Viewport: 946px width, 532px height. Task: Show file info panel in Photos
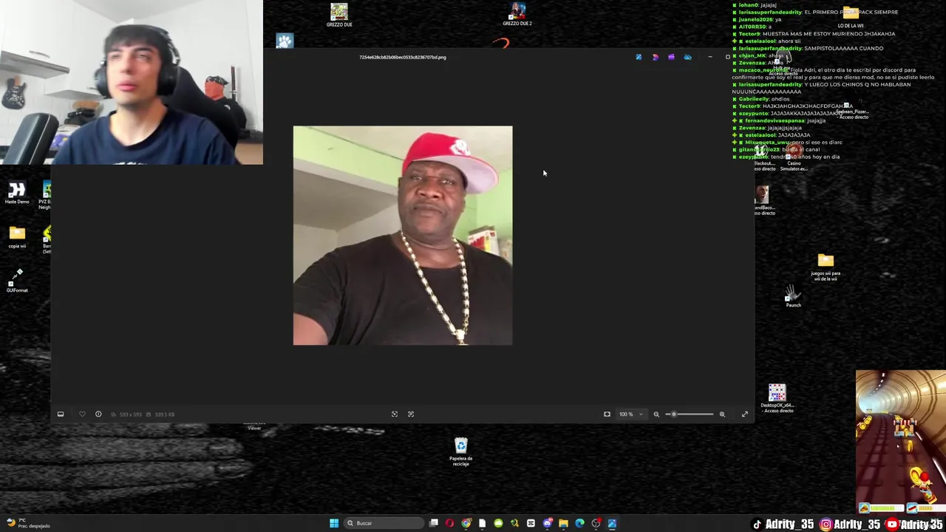(x=98, y=414)
